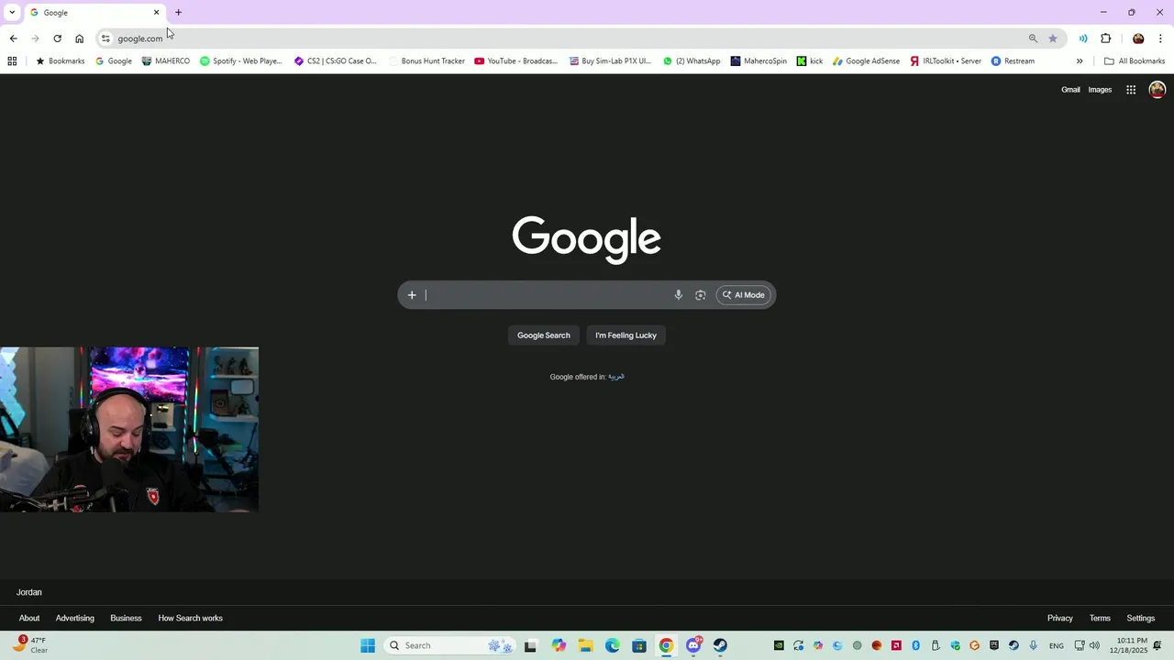
Task: Open Images link
Action: pos(1100,90)
